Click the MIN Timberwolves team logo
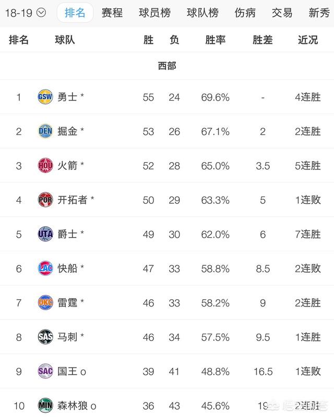Viewport: 334px width, 417px height. pyautogui.click(x=45, y=406)
